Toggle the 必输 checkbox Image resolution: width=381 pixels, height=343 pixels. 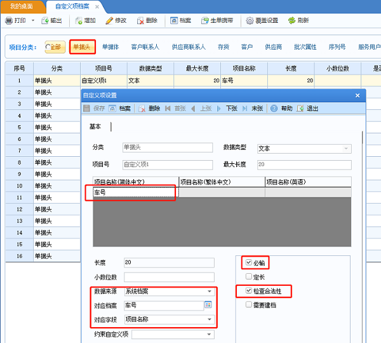248,262
